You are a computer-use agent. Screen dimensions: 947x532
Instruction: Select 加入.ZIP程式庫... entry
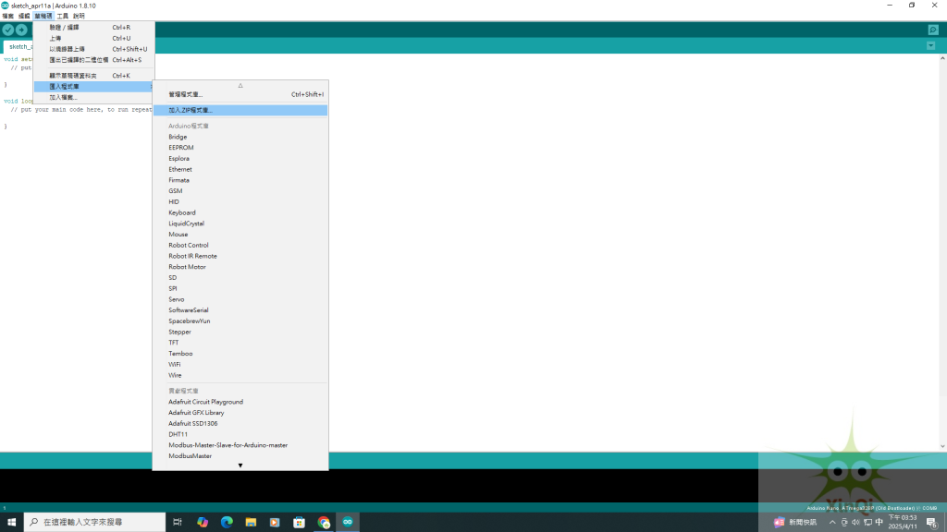[240, 111]
